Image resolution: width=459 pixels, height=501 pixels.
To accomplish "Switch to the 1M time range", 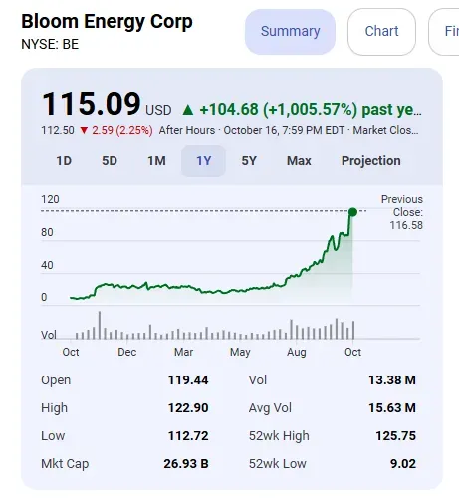I will pos(156,161).
